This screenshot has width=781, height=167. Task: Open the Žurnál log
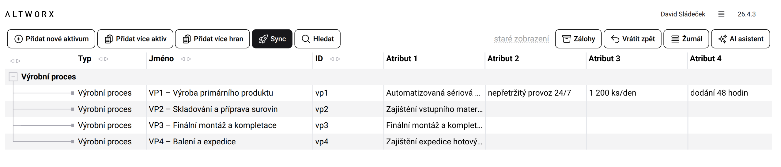coord(686,39)
